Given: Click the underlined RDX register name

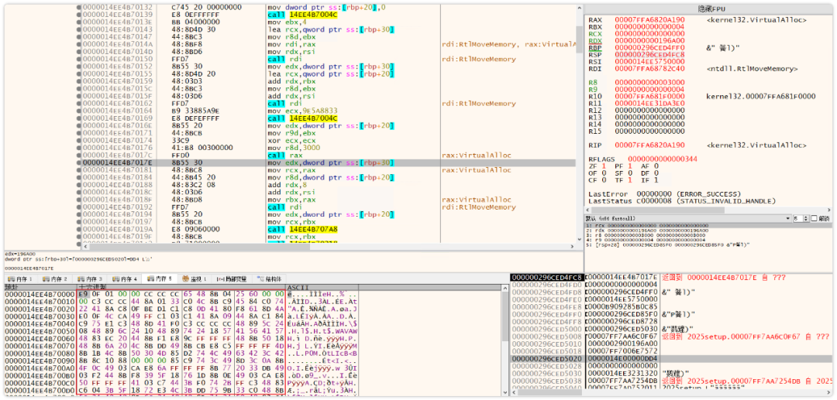Looking at the screenshot, I should pos(594,40).
